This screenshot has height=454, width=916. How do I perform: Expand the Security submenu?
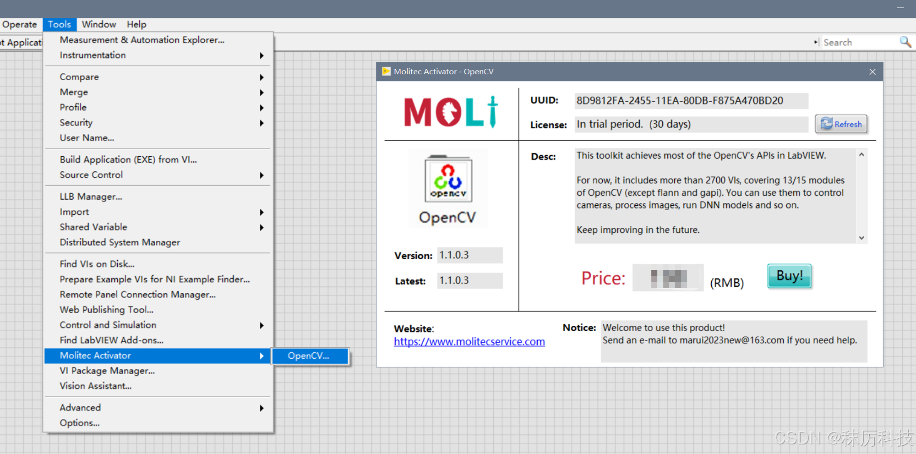click(158, 122)
